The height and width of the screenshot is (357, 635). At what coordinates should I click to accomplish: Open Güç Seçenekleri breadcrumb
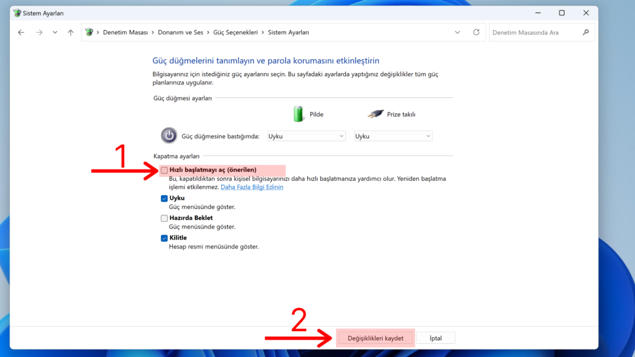(235, 32)
